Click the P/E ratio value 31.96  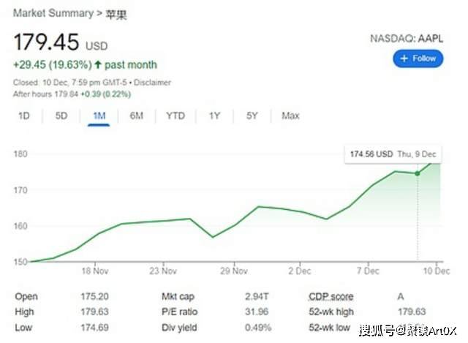tap(257, 312)
